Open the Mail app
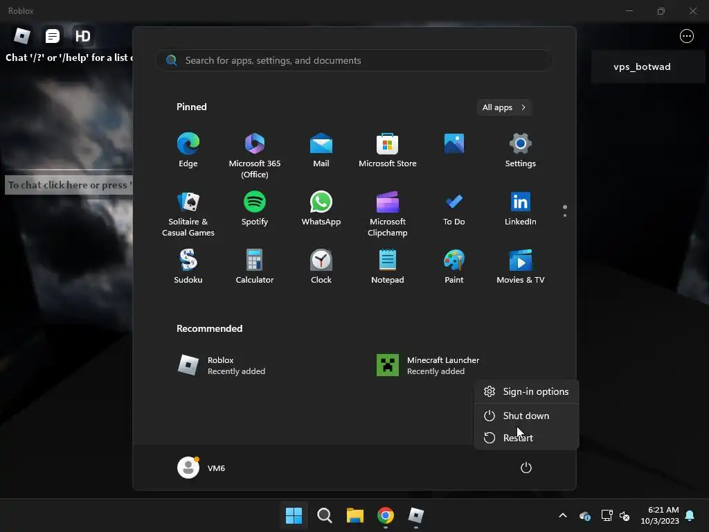The width and height of the screenshot is (709, 532). pos(321,150)
